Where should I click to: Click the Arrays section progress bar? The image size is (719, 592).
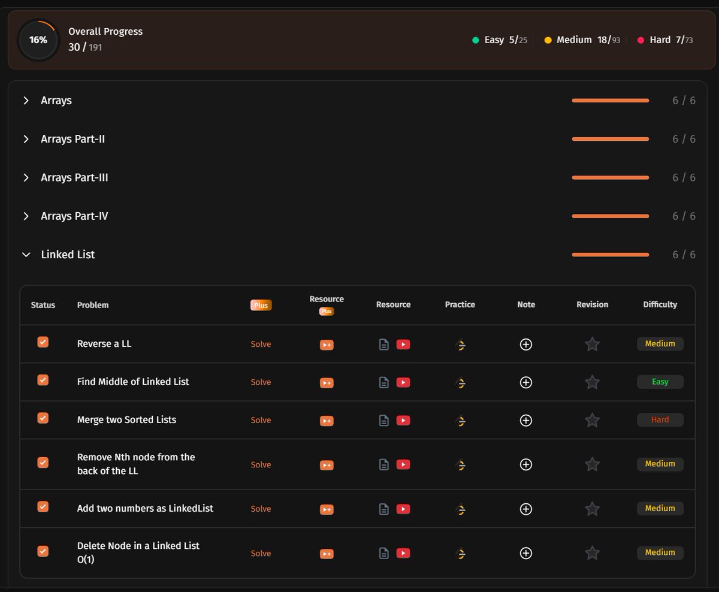coord(611,101)
